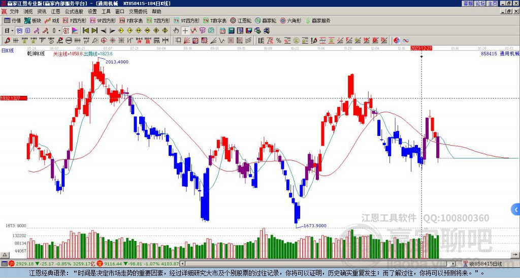
Task: Expand the candlestick type dropdown arrow
Action: coord(59,31)
